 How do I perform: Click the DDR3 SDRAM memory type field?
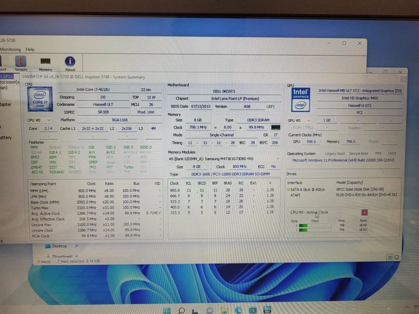[258, 120]
